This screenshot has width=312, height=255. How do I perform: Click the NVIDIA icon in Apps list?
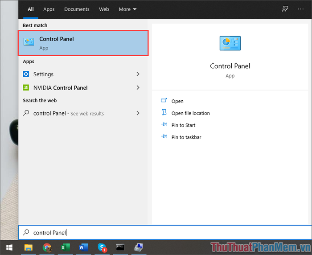26,87
